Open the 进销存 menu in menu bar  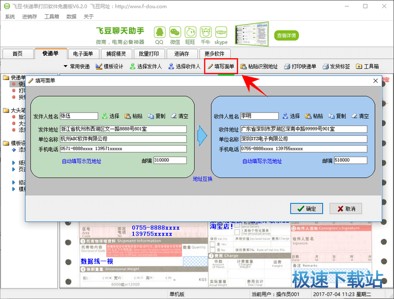pyautogui.click(x=29, y=17)
